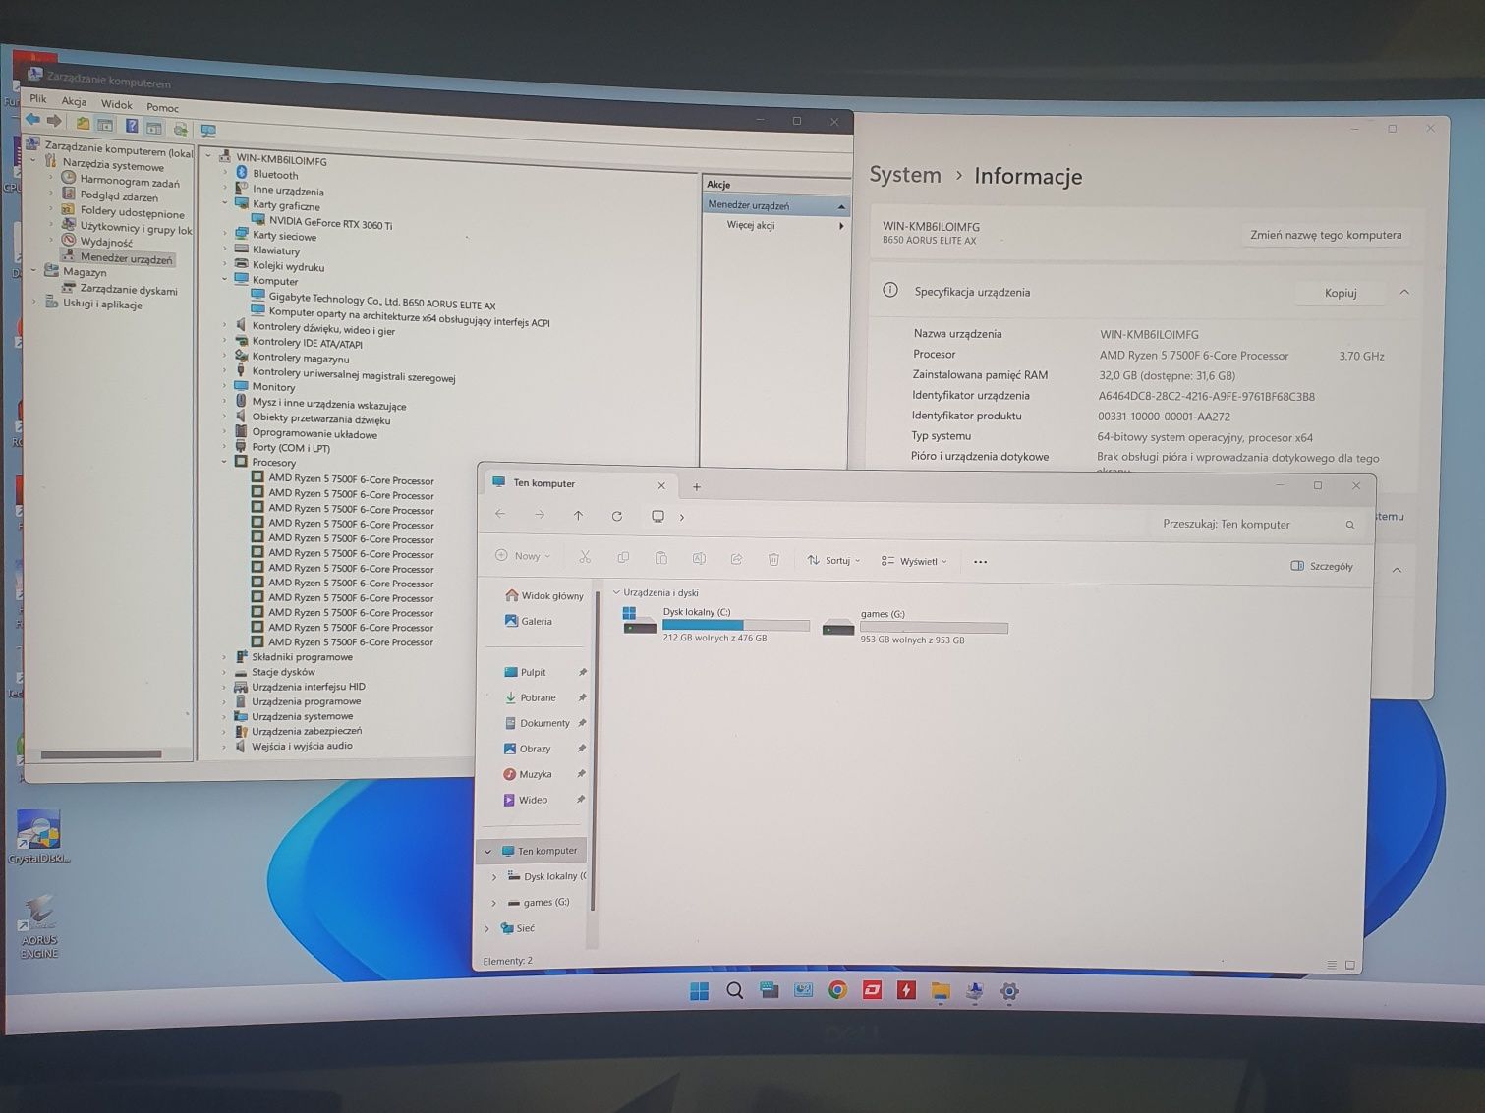Viewport: 1485px width, 1113px height.
Task: Click the rename icon in File Explorer toolbar
Action: (x=699, y=558)
